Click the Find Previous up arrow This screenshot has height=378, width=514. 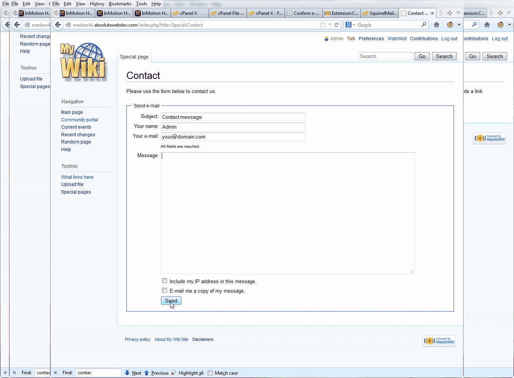coord(147,373)
